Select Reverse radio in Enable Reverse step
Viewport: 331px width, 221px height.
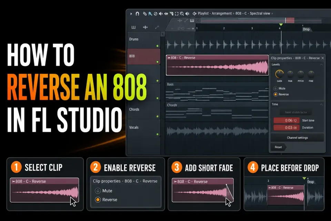pos(98,200)
